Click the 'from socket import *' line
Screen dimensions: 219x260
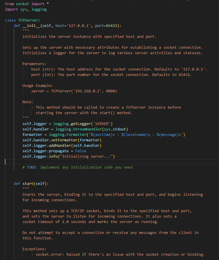pyautogui.click(x=27, y=4)
